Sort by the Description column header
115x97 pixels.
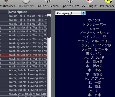(30, 12)
